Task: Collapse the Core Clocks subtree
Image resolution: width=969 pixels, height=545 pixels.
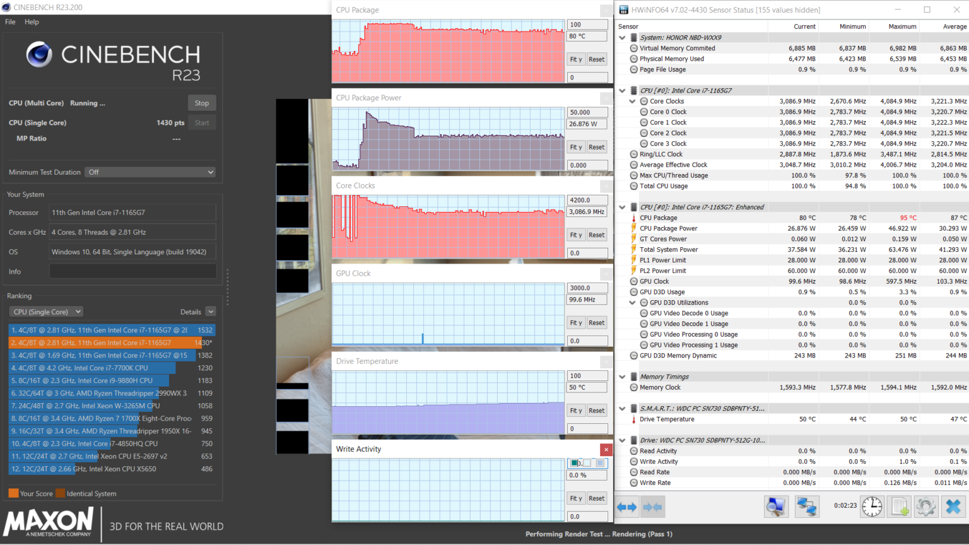Action: [x=632, y=101]
